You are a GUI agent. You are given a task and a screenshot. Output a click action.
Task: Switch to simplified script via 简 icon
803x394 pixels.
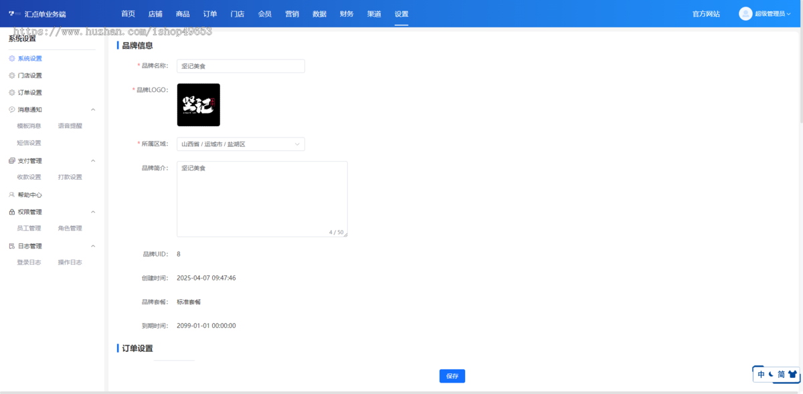tap(781, 375)
